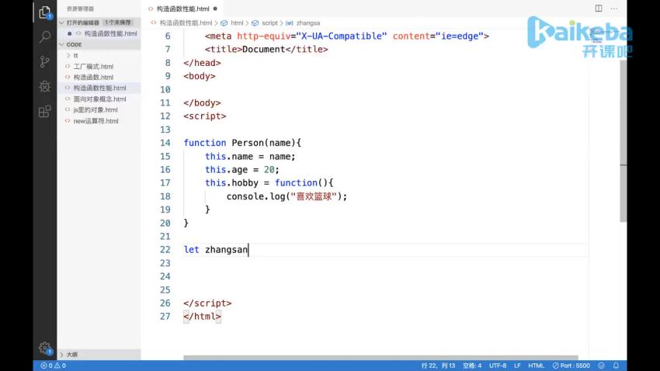660x371 pixels.
Task: Click this.hobby on line 17
Action: (x=231, y=183)
